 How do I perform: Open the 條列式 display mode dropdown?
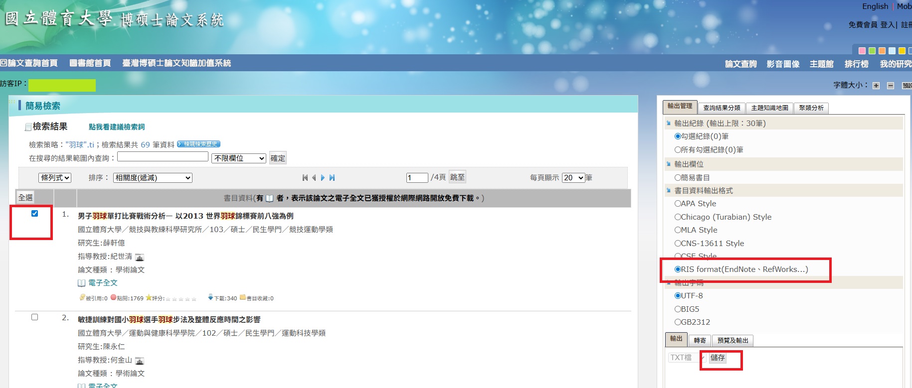[55, 178]
